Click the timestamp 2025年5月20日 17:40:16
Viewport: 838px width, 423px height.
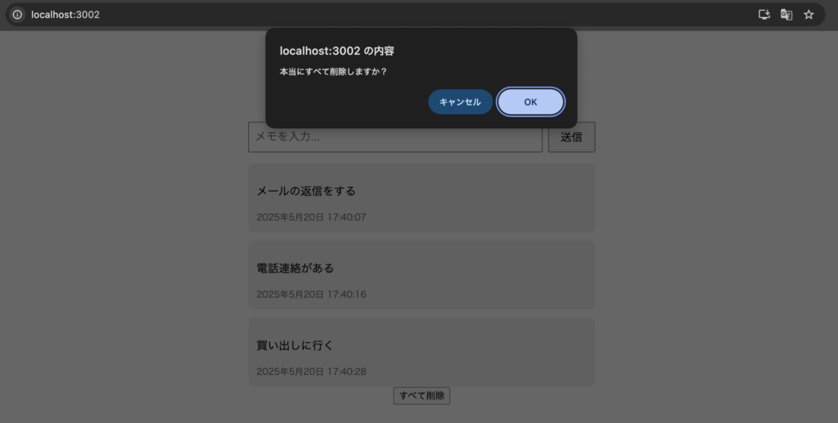[311, 295]
